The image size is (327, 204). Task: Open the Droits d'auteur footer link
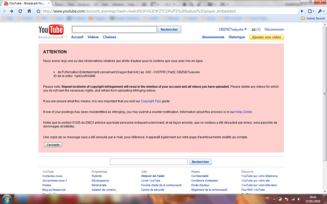pos(200,185)
